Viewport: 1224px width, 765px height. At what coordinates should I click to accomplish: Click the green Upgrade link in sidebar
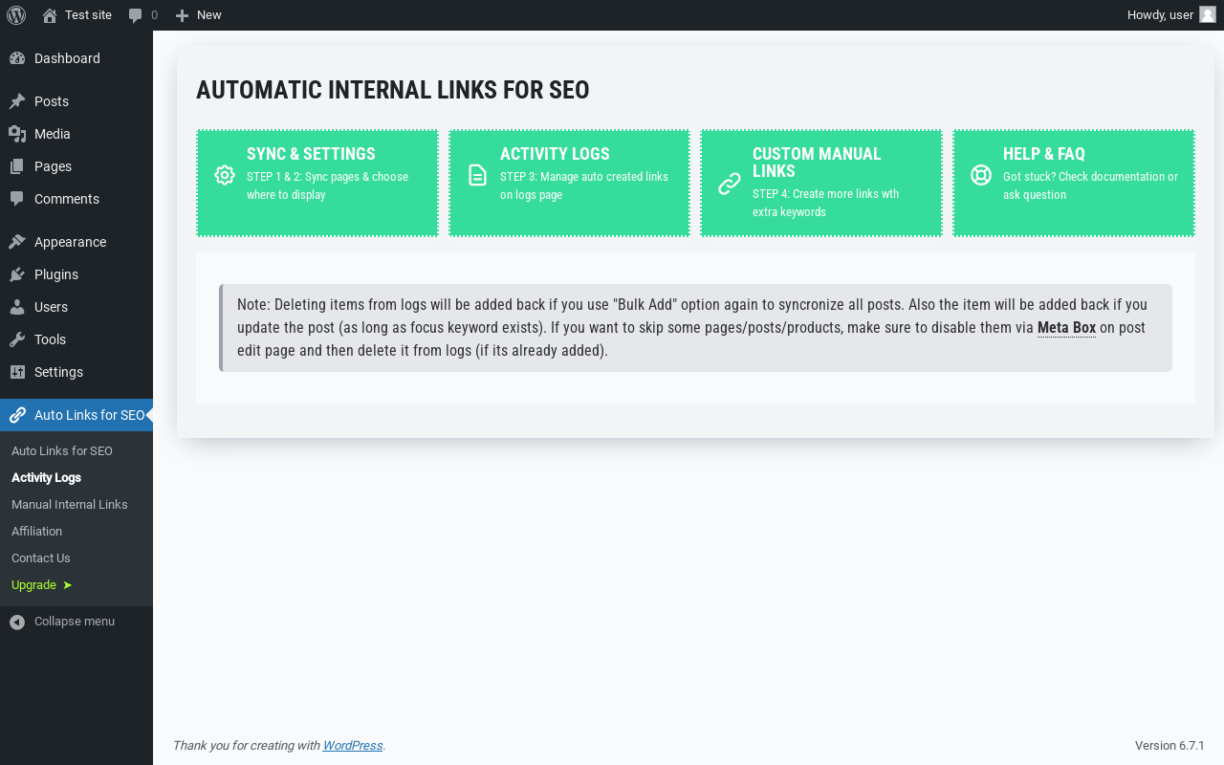tap(42, 585)
